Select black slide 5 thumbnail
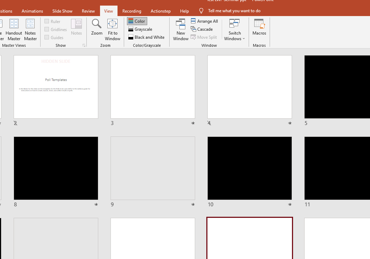 pyautogui.click(x=337, y=87)
